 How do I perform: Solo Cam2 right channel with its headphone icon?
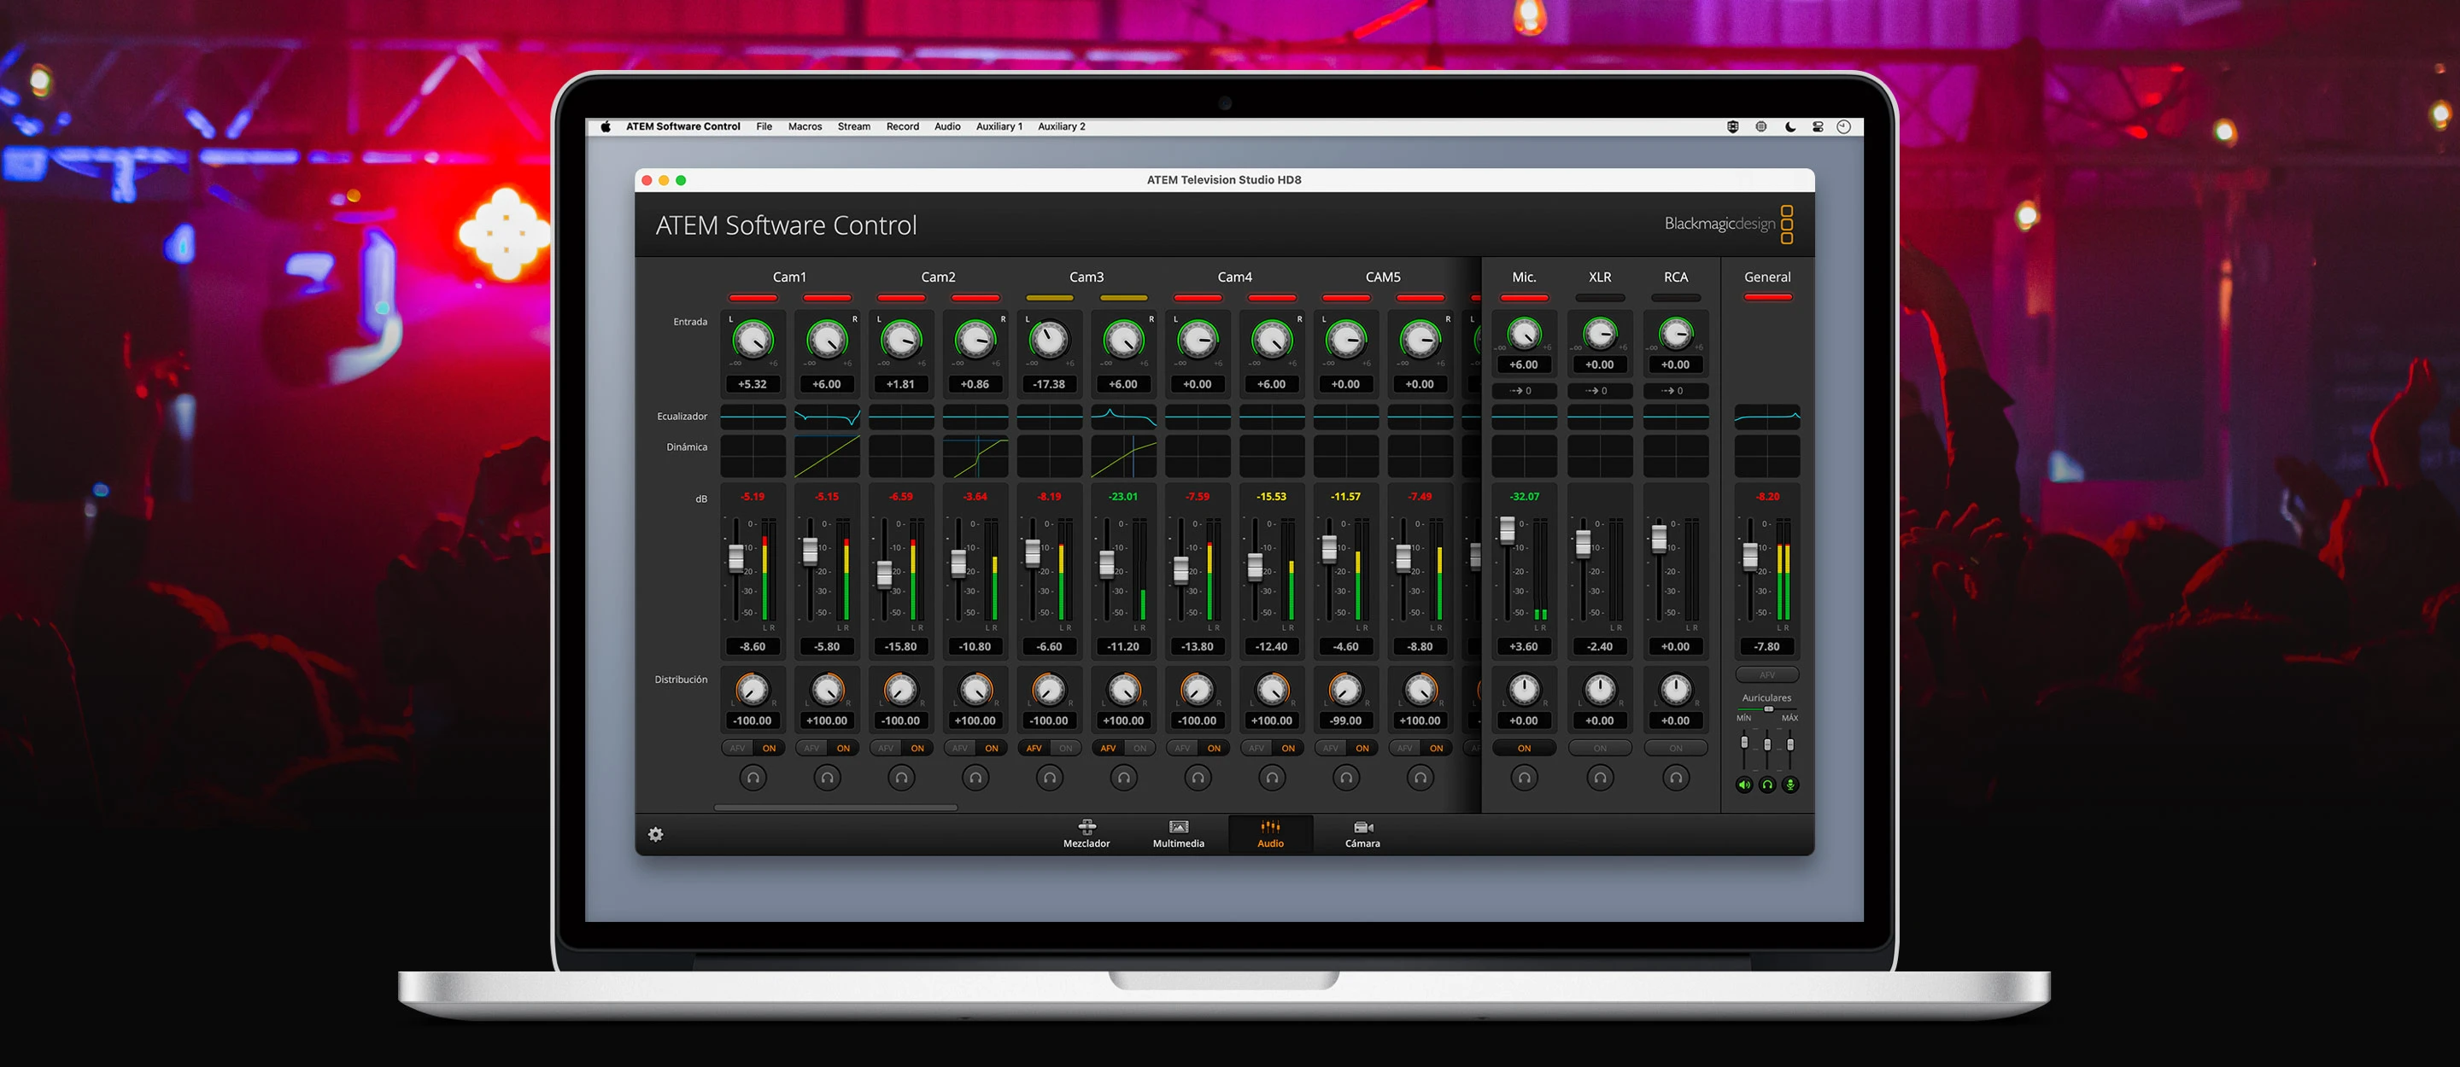[975, 778]
